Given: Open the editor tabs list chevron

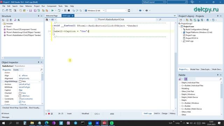Looking at the screenshot, I should point(175,15).
